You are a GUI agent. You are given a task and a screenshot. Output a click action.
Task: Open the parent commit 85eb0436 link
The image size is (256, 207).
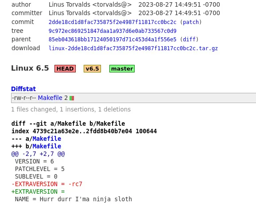click(112, 40)
